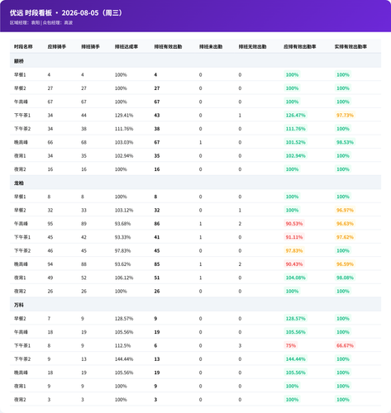Click the green 126.47% badge
391x413 pixels.
point(295,116)
